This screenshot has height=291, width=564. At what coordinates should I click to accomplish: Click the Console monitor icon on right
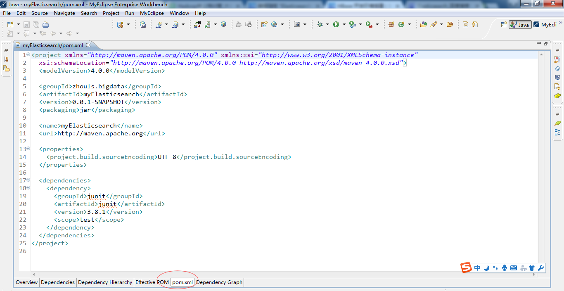(x=557, y=77)
